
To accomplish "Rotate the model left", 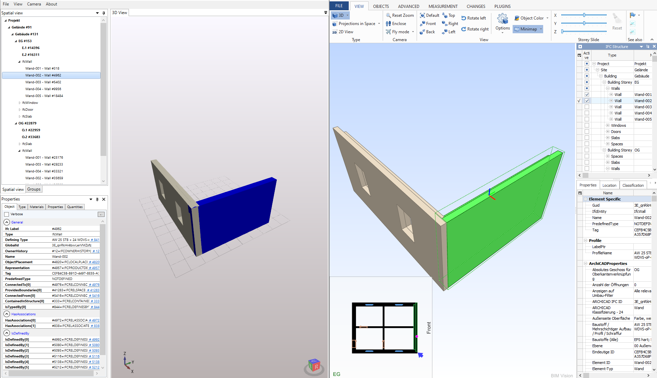I will [x=474, y=18].
